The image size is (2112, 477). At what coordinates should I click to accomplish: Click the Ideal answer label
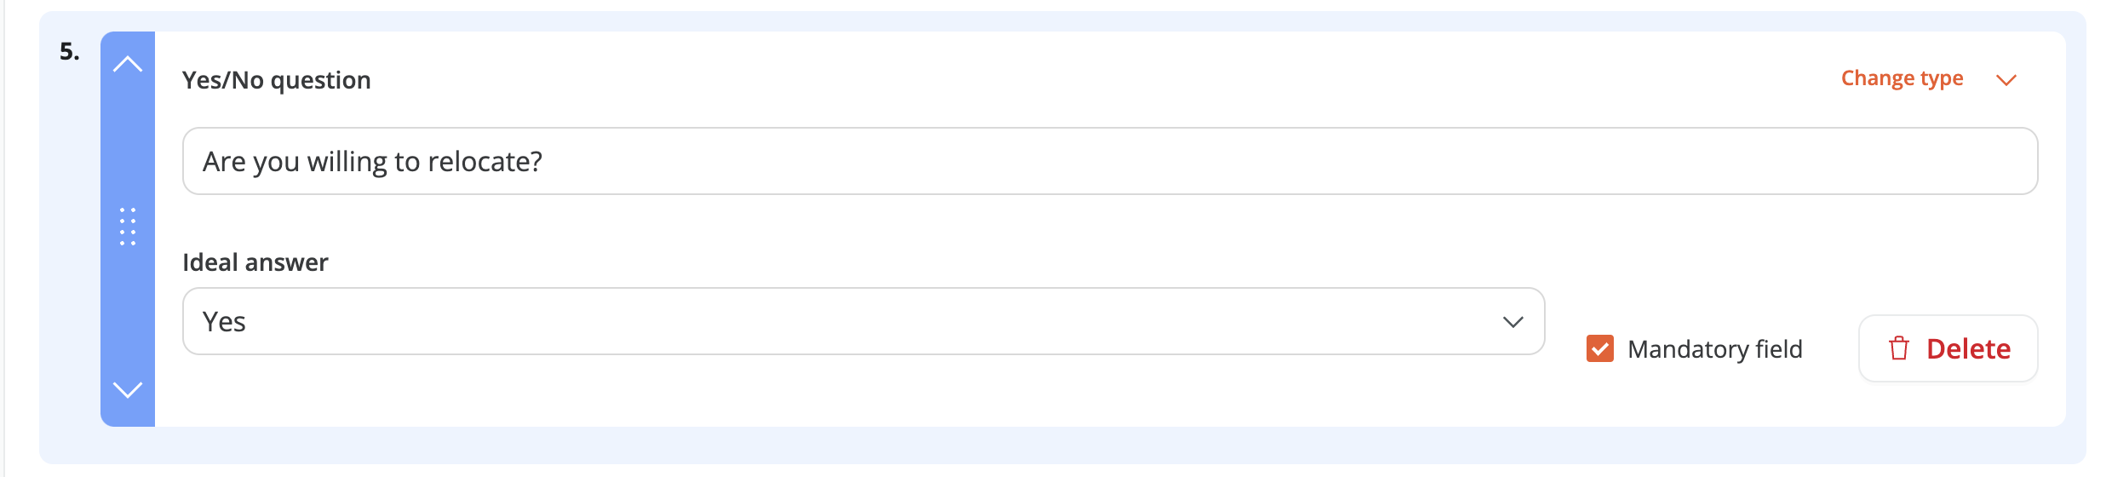pyautogui.click(x=255, y=262)
